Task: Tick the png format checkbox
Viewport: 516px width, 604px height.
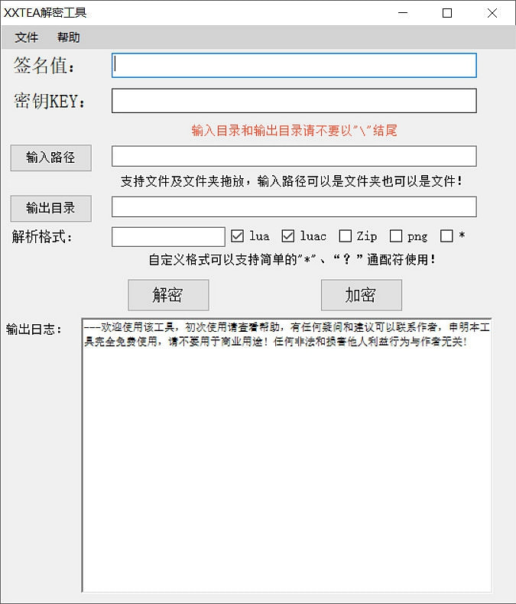Action: coord(396,236)
